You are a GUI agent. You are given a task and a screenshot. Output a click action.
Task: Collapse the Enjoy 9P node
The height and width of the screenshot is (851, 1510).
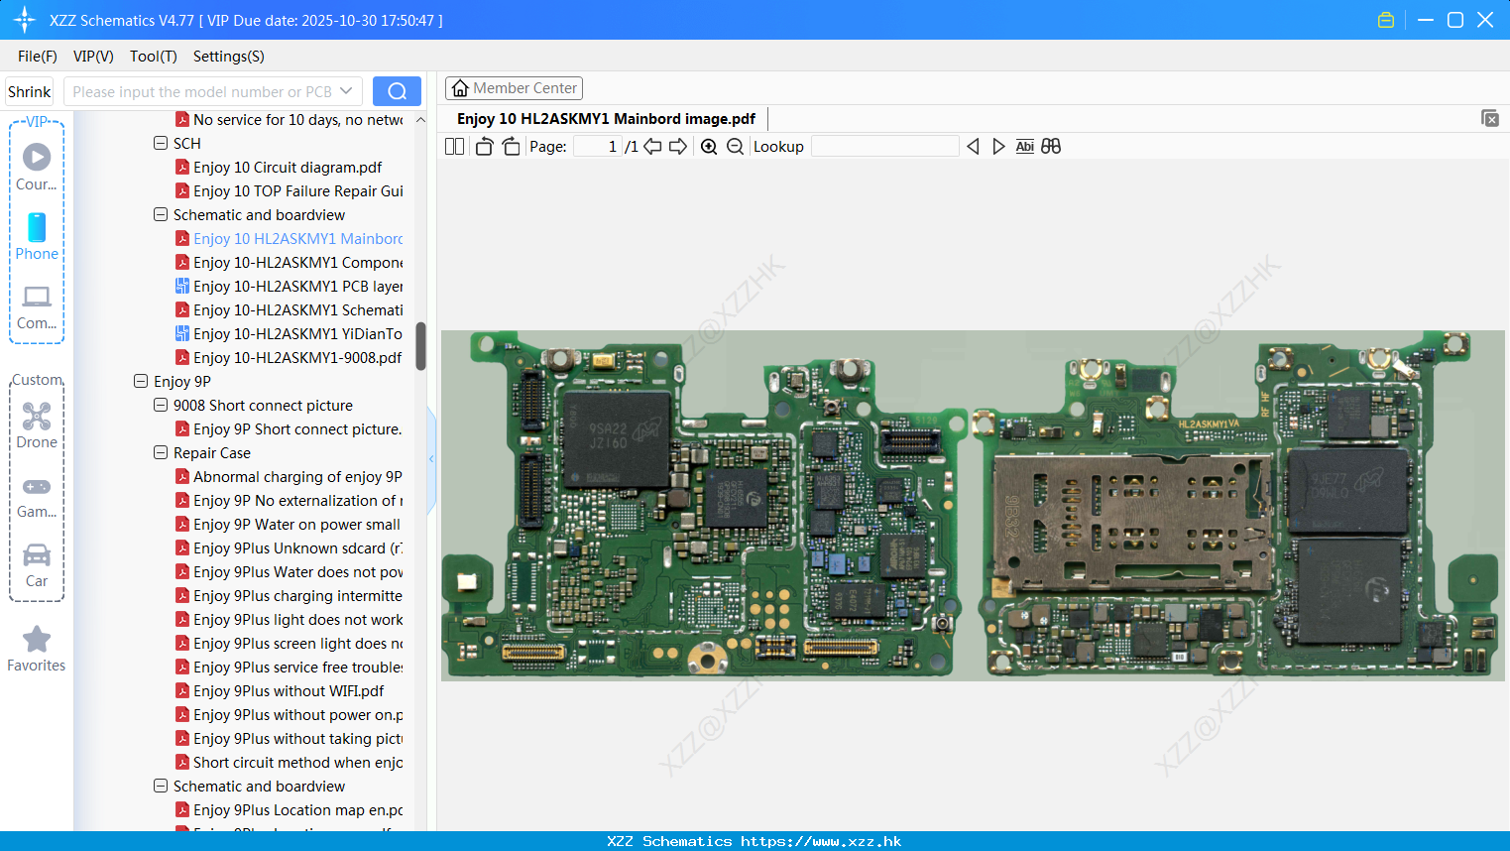point(141,381)
